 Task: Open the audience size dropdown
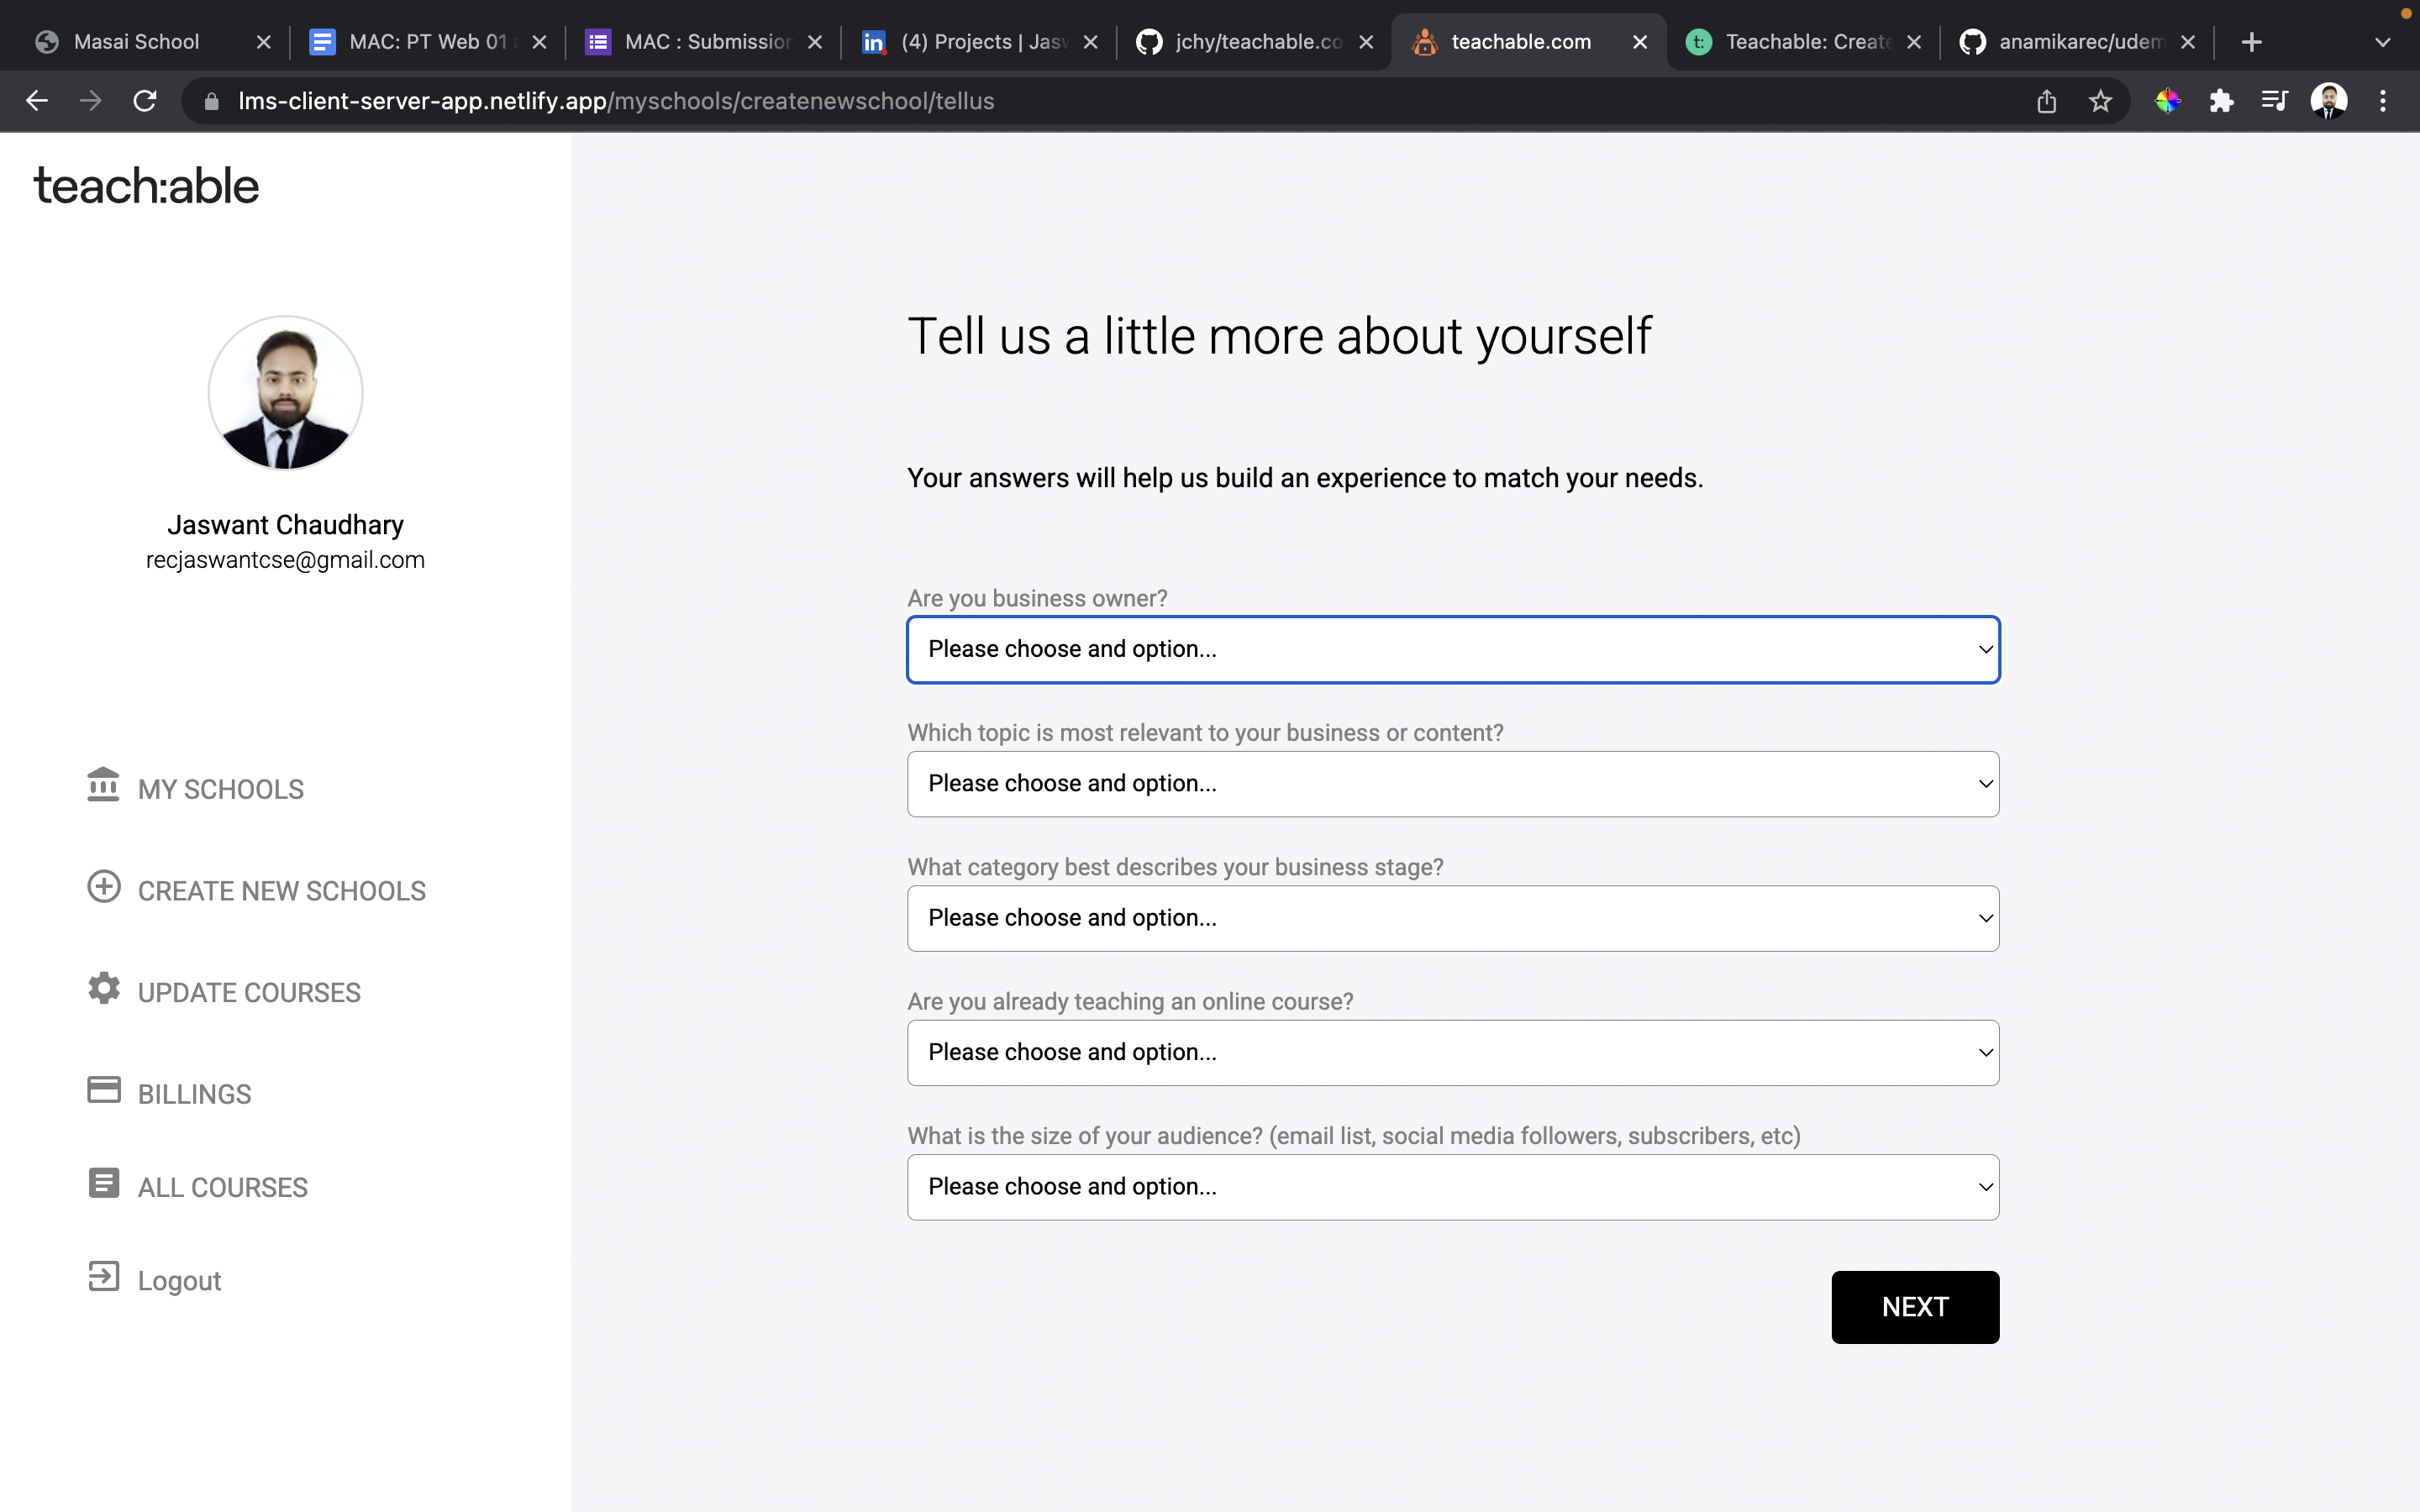(x=1451, y=1187)
